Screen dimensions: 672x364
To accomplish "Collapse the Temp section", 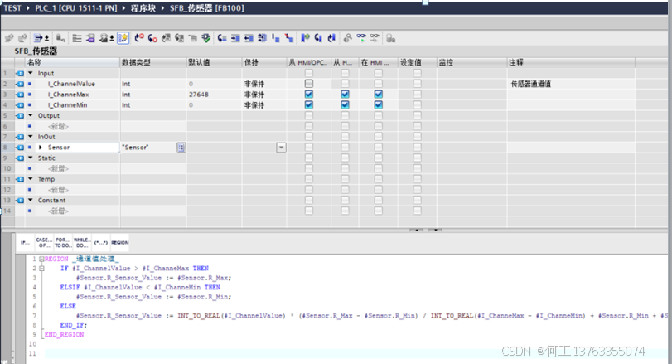I will tap(31, 179).
